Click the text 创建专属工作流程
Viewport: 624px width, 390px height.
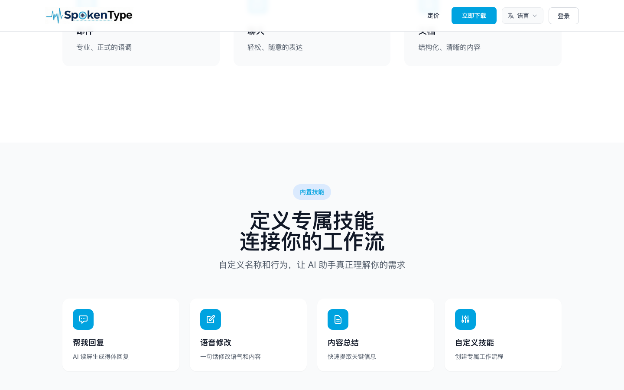pos(479,357)
